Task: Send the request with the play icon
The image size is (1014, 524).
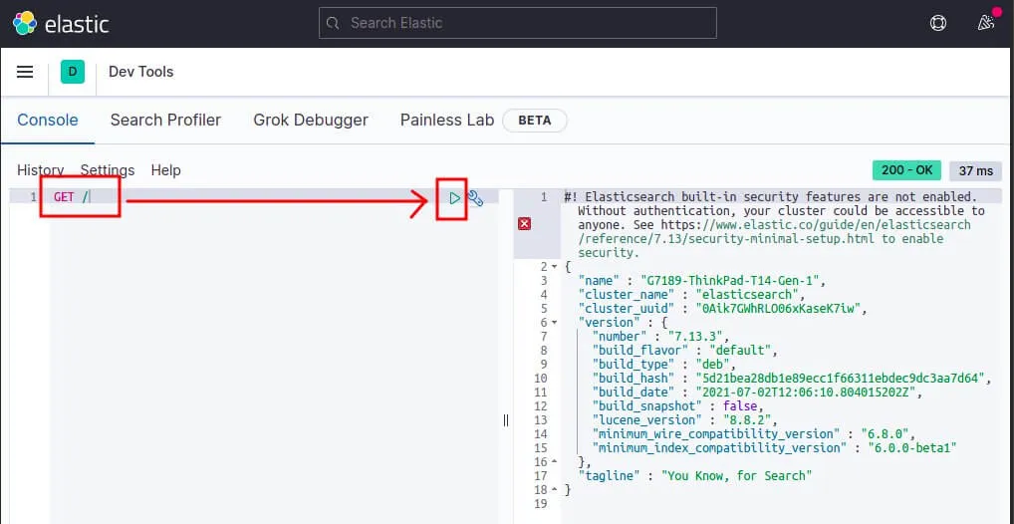Action: pos(454,198)
